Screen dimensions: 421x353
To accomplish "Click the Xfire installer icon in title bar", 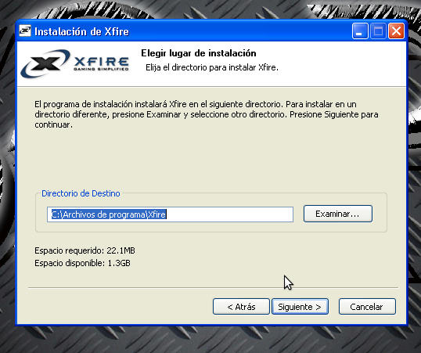I will 25,31.
